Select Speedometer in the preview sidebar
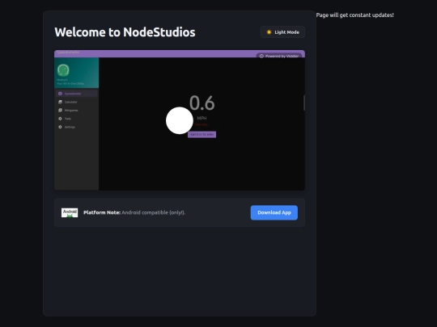The width and height of the screenshot is (437, 327). (x=77, y=94)
